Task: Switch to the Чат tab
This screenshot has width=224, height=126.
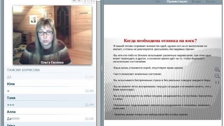Action: click(x=157, y=1)
